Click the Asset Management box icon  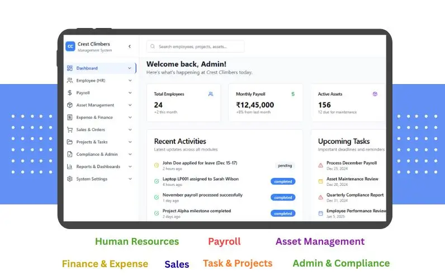point(69,105)
